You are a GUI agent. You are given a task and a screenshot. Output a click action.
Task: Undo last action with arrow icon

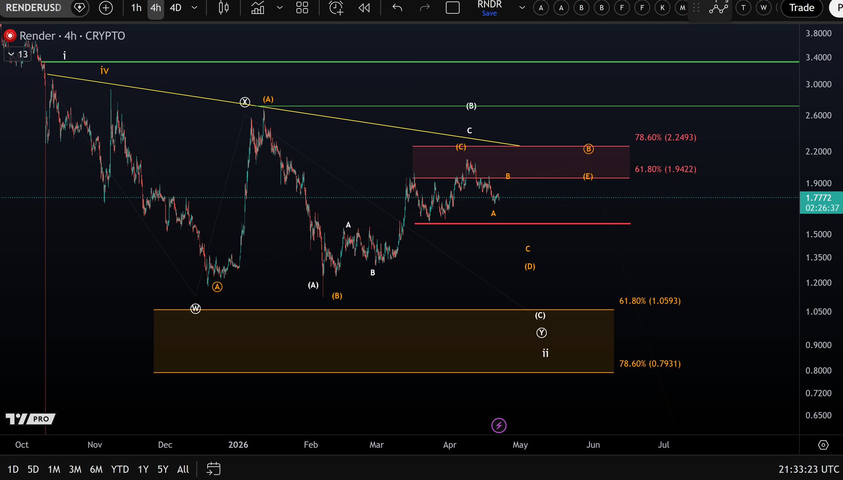point(397,8)
